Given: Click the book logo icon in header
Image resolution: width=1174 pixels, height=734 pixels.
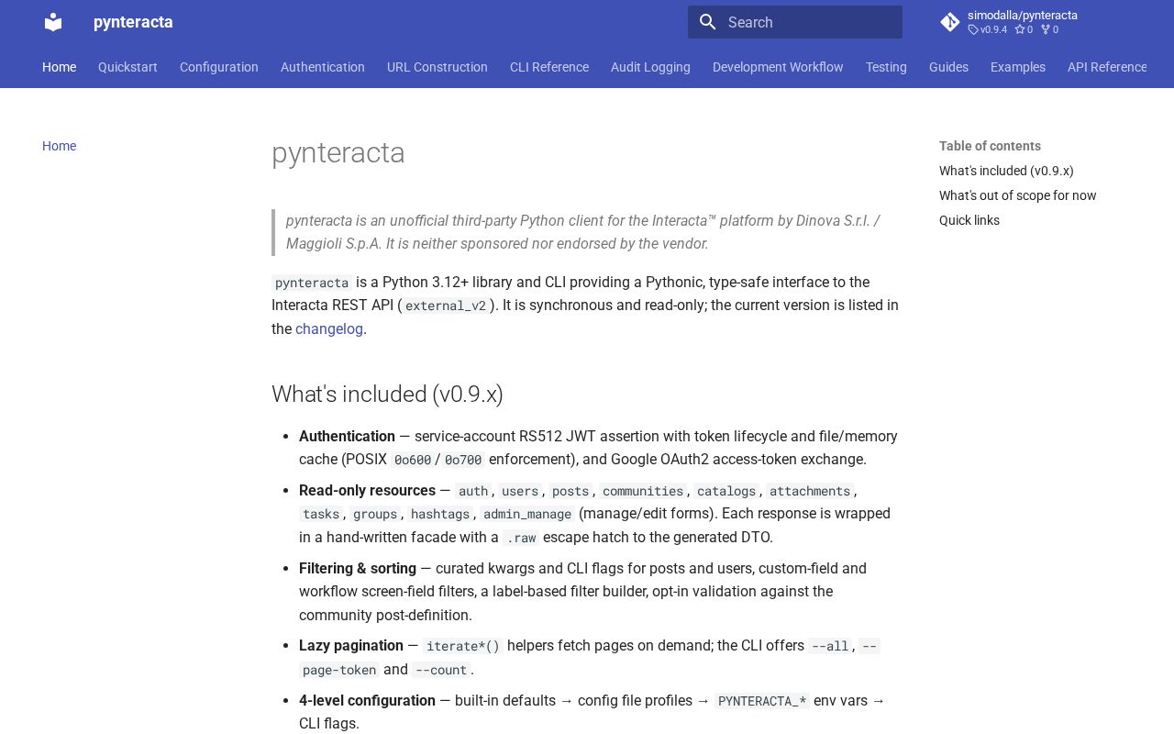Looking at the screenshot, I should pyautogui.click(x=53, y=22).
